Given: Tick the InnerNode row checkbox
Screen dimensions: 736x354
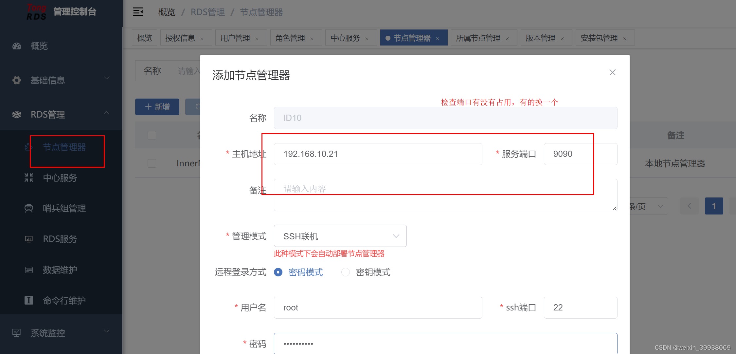Looking at the screenshot, I should (x=152, y=163).
